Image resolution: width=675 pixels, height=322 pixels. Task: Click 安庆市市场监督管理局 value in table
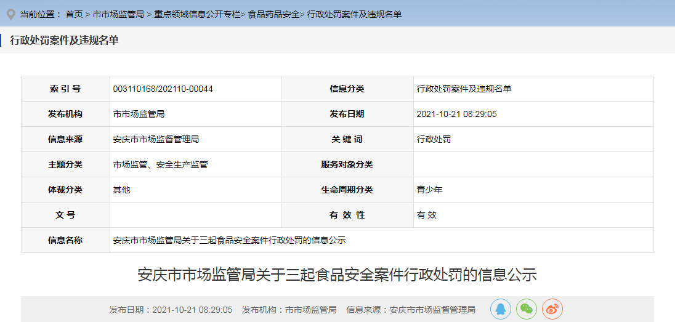156,140
